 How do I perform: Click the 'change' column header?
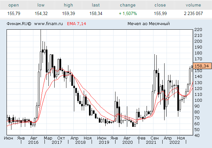[x=128, y=5]
